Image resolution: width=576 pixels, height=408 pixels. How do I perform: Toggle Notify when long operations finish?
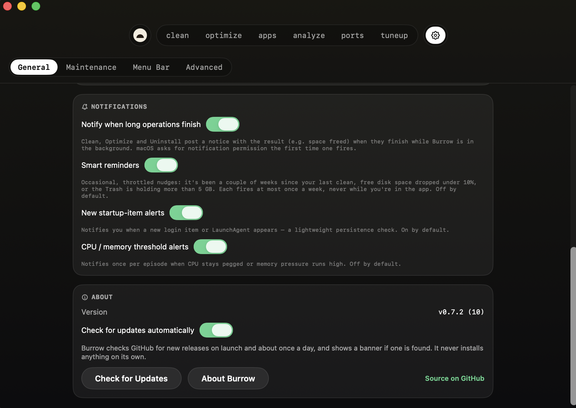[x=223, y=124]
